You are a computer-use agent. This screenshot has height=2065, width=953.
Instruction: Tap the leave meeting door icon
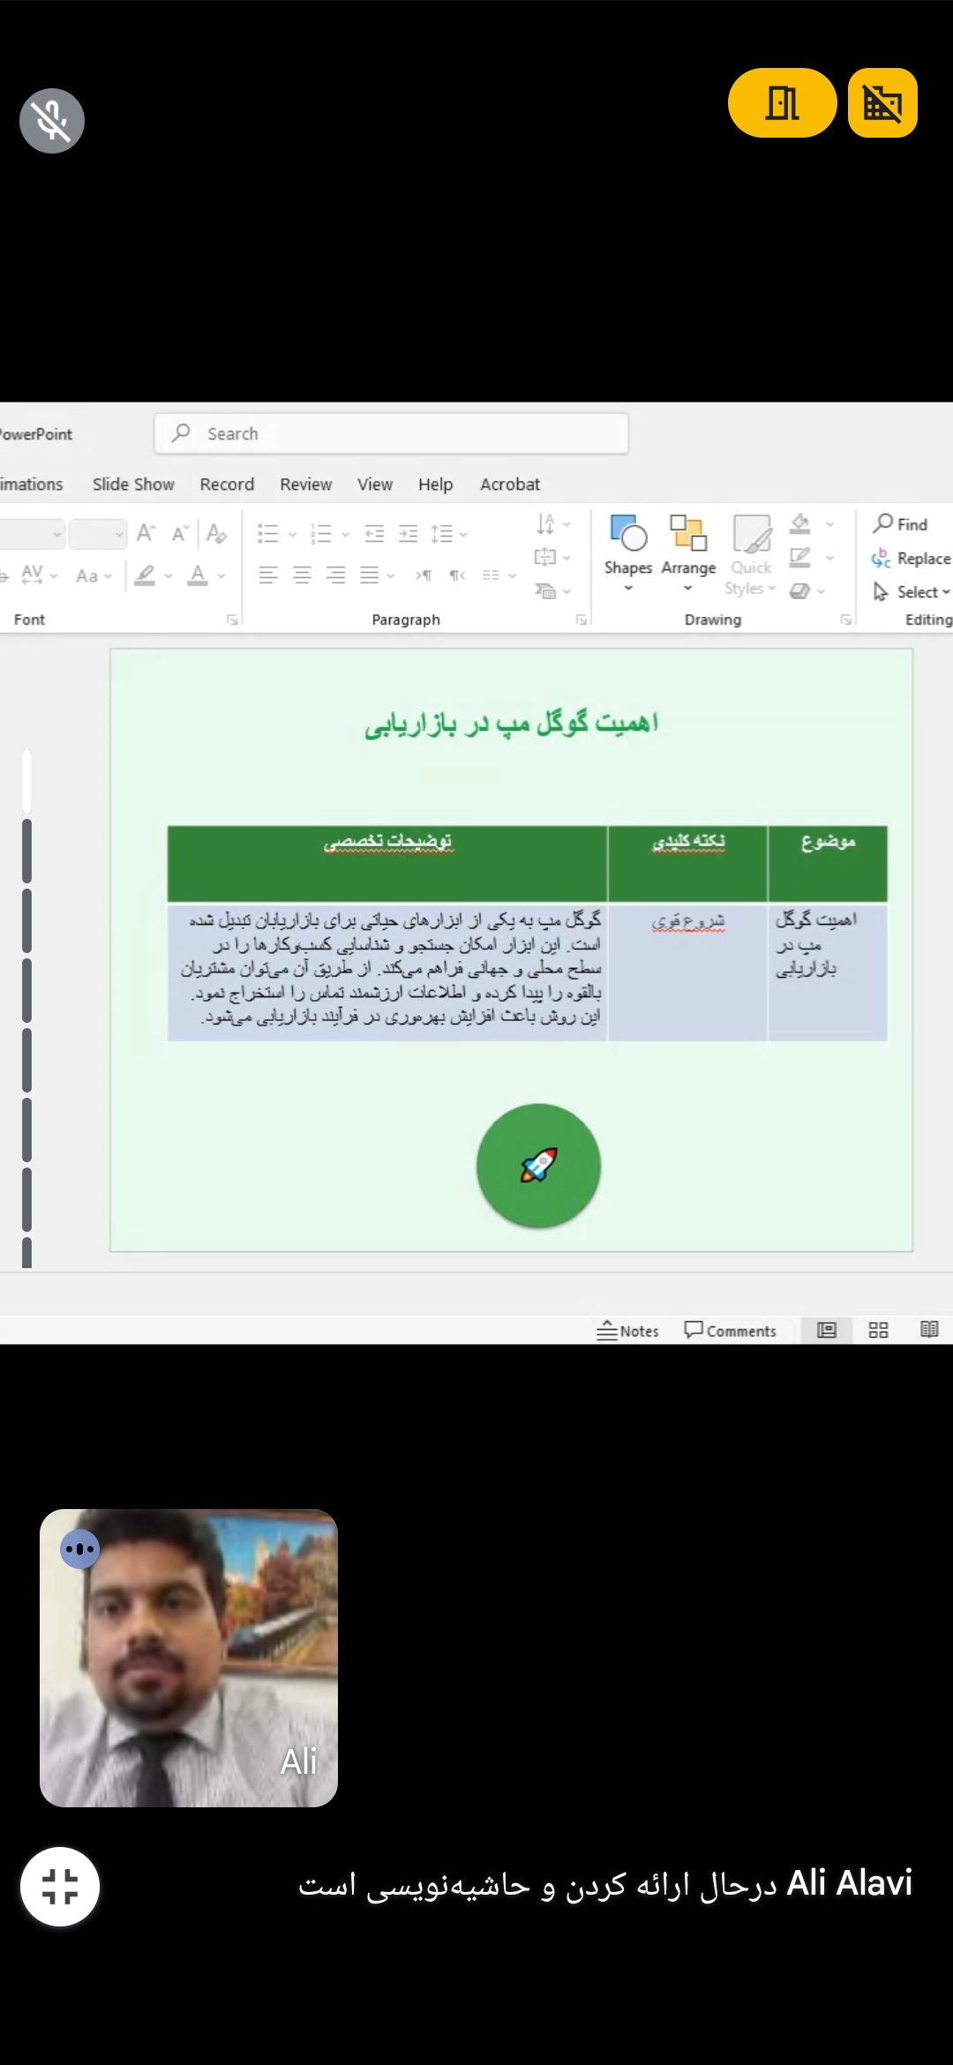[782, 103]
